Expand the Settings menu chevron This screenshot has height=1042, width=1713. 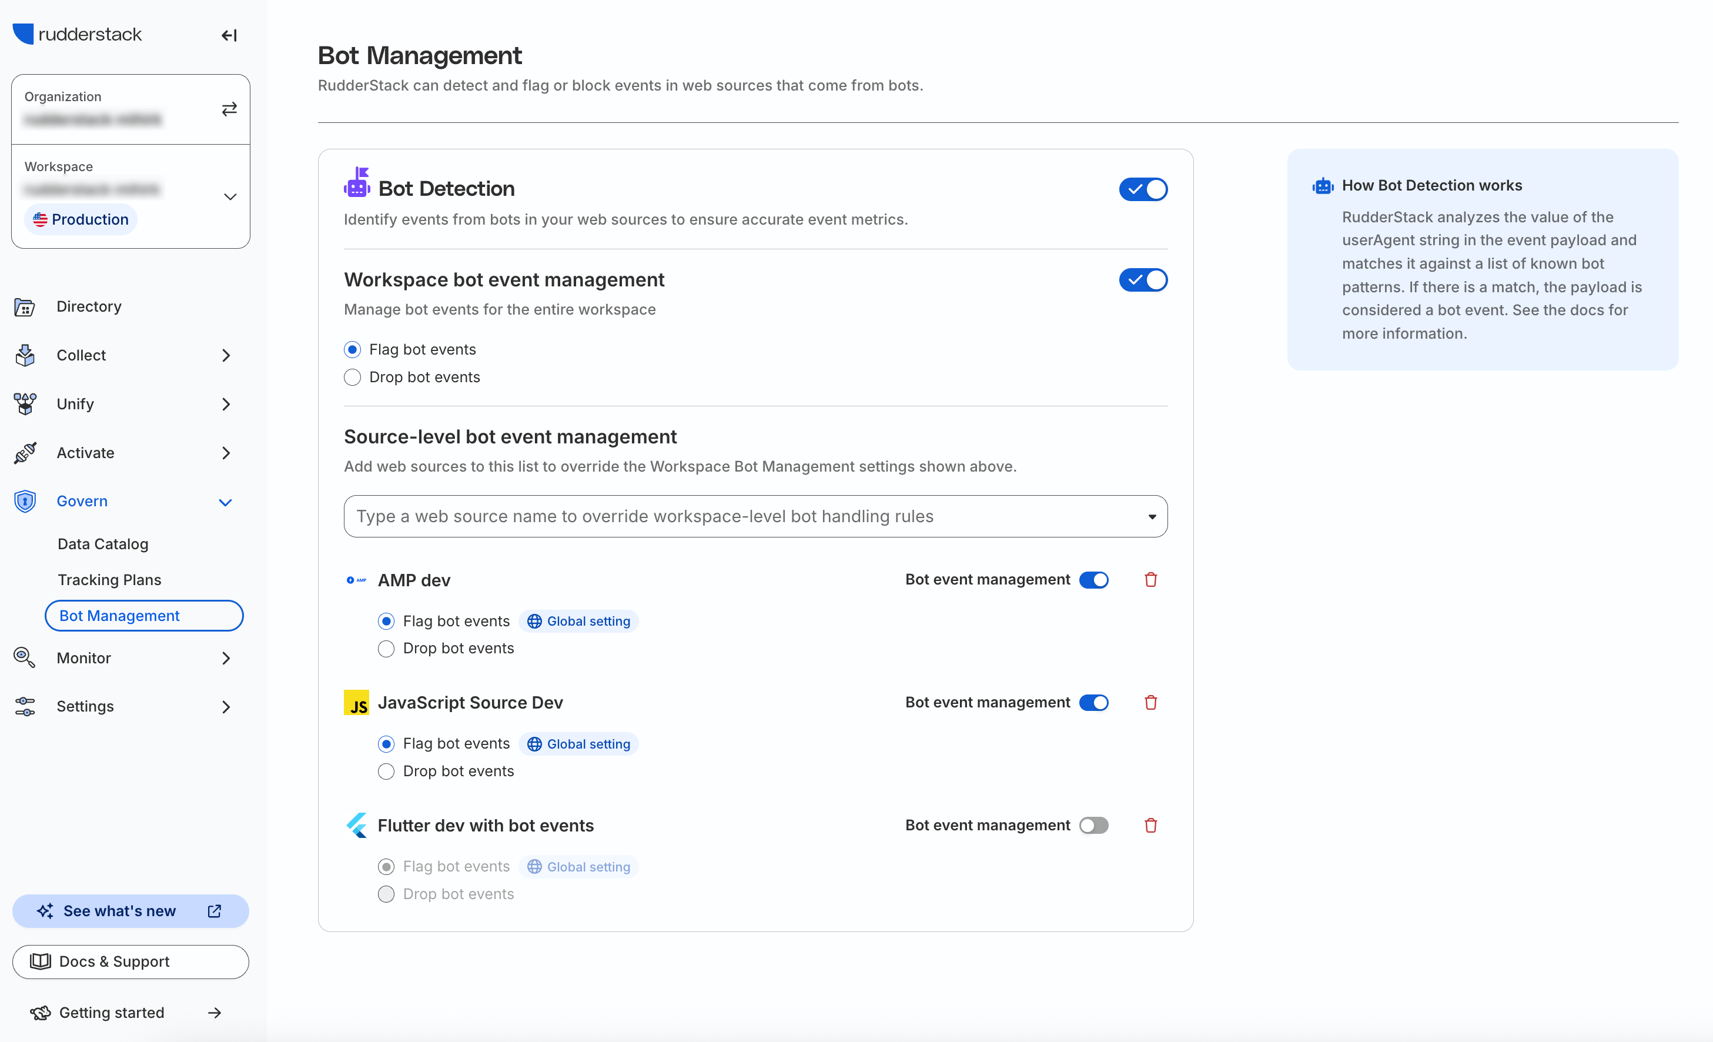click(x=226, y=707)
